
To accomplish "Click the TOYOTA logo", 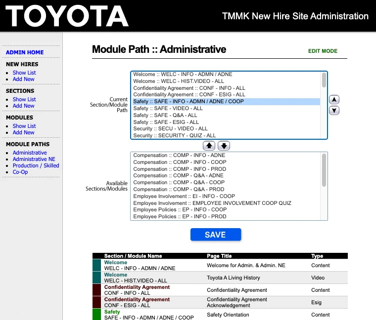I will 67,16.
